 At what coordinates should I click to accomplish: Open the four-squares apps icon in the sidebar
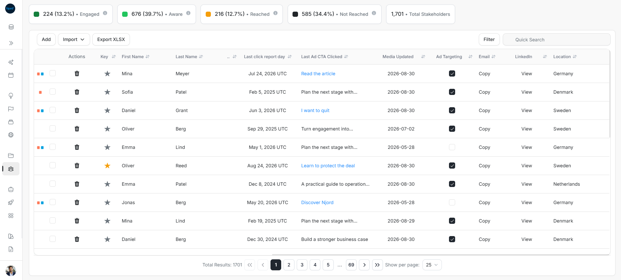[11, 216]
